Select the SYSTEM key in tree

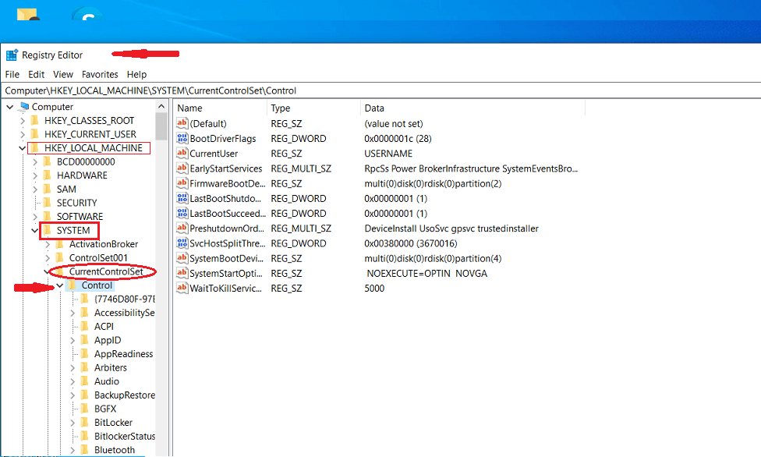[73, 230]
